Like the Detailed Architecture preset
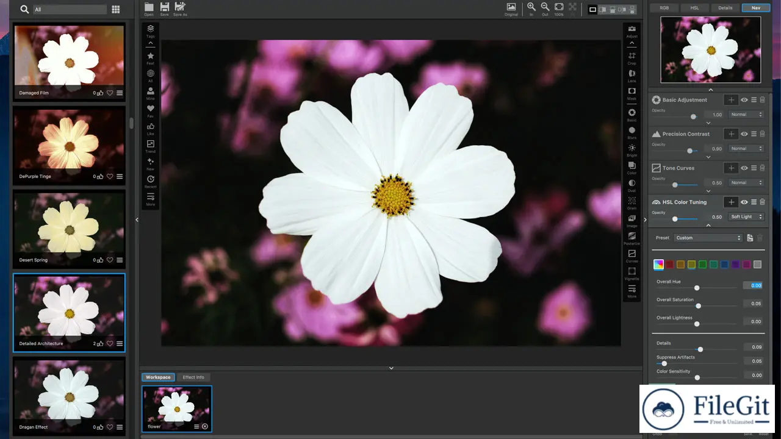Viewport: 781px width, 439px height. tap(100, 343)
